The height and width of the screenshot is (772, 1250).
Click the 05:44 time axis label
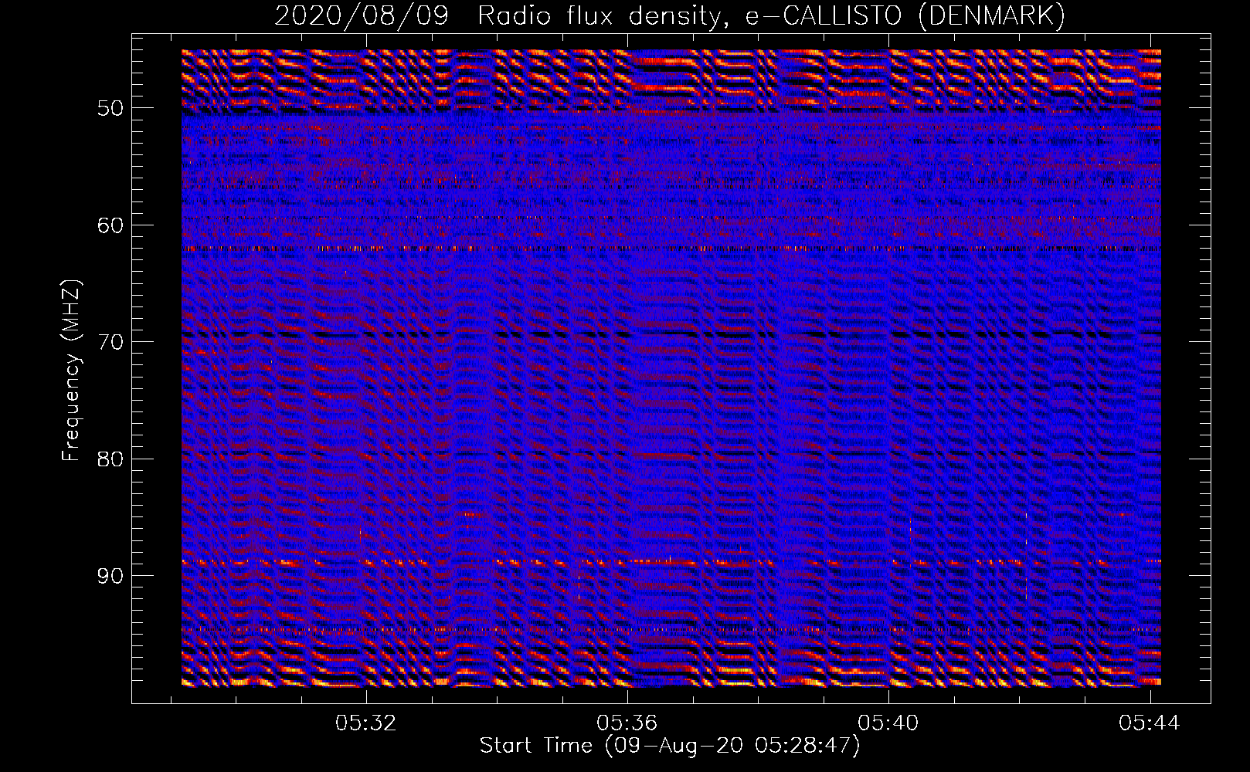[x=1150, y=723]
